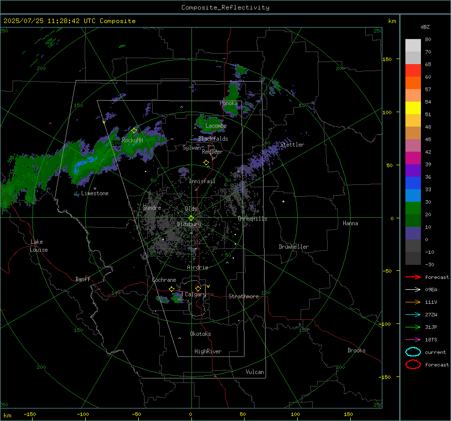
Task: Click the yellow diamond marker near Cochrane
Action: pos(172,289)
